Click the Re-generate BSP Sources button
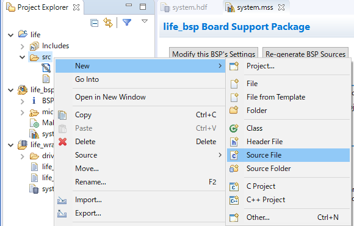 point(305,53)
